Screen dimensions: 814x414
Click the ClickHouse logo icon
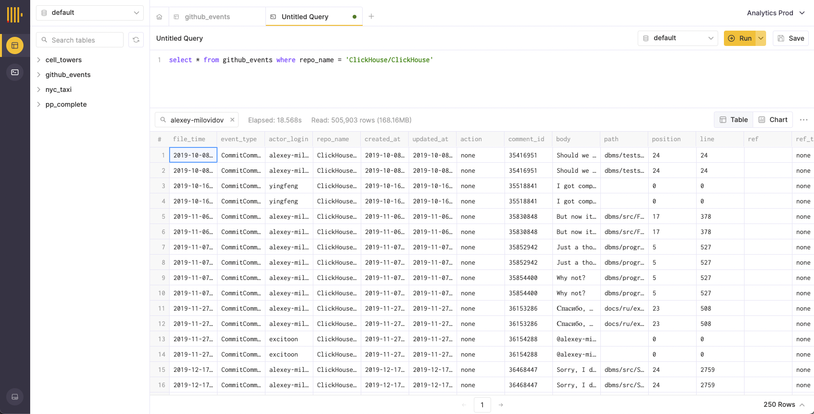pyautogui.click(x=14, y=15)
